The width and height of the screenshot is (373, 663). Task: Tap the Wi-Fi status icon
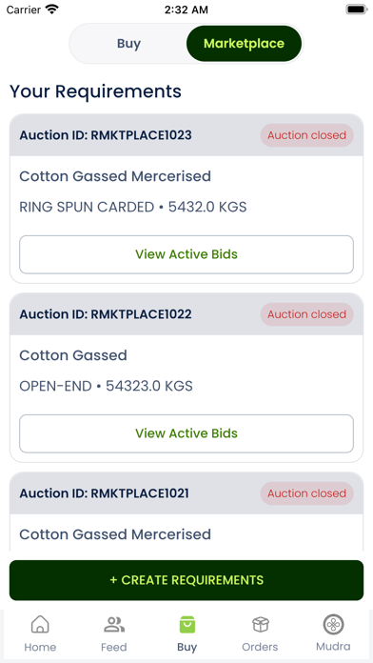tap(52, 10)
